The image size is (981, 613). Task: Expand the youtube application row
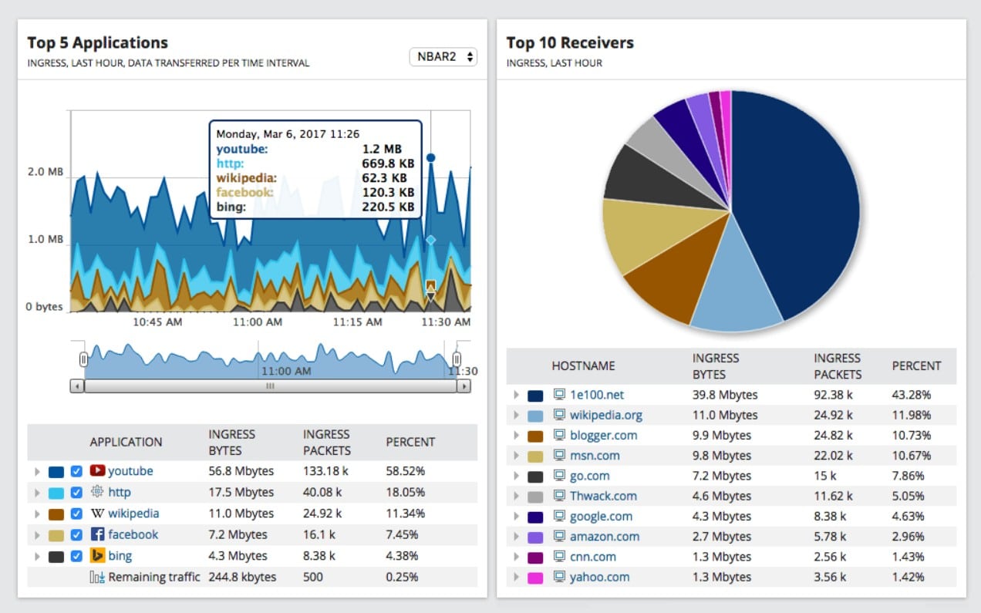(x=36, y=471)
